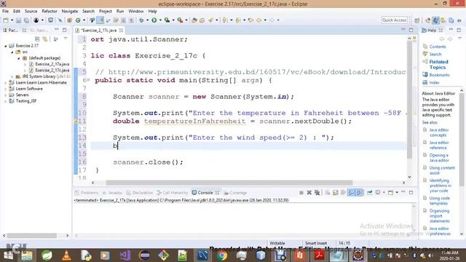Image resolution: width=466 pixels, height=262 pixels.
Task: Click the Last Edit Location toolbar icon
Action: 250,20
